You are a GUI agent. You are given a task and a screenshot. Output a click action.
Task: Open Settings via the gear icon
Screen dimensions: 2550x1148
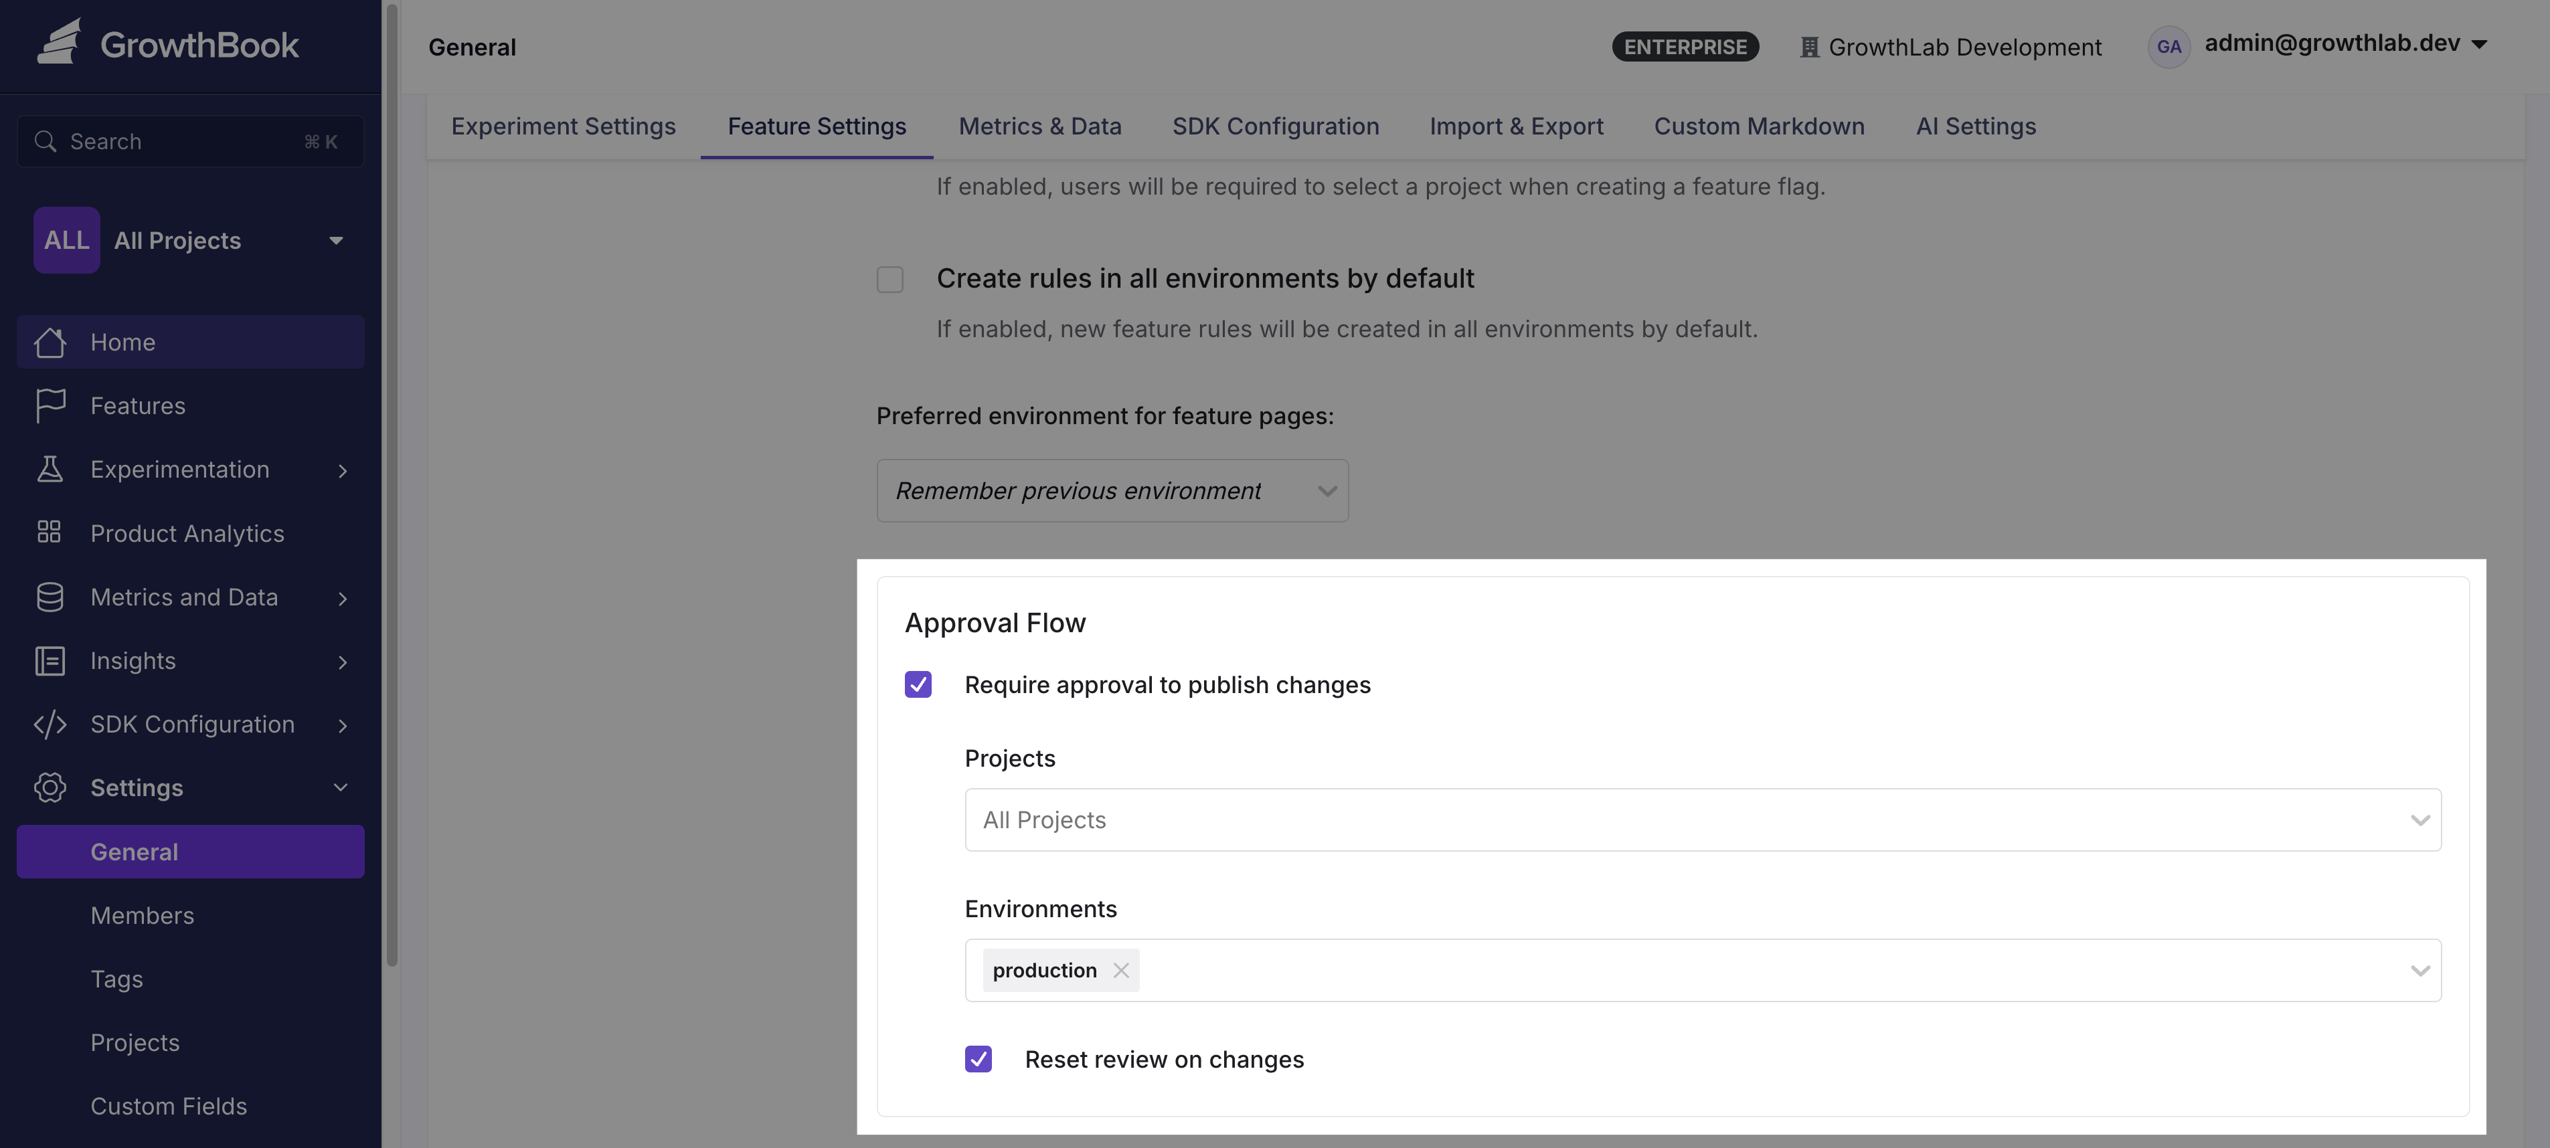pyautogui.click(x=50, y=788)
